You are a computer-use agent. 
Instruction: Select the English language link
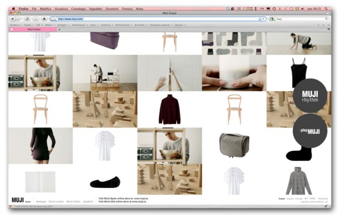282,199
